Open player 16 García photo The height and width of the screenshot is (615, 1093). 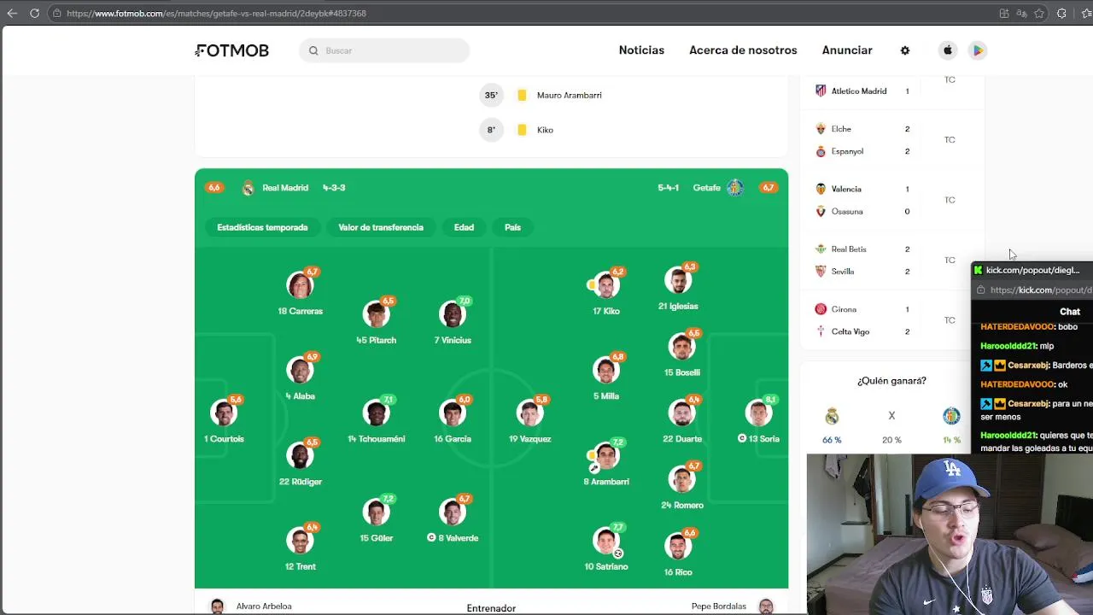click(453, 413)
